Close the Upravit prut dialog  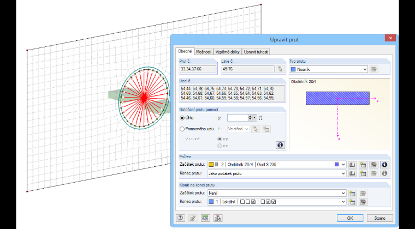pos(390,38)
